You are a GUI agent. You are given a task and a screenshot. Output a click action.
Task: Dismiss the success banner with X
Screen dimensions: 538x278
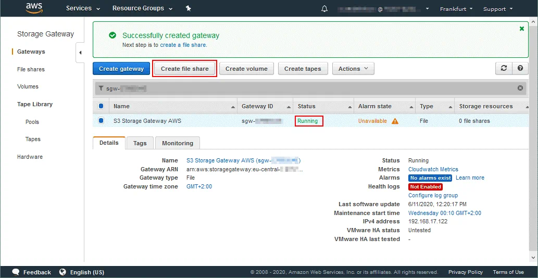(522, 29)
